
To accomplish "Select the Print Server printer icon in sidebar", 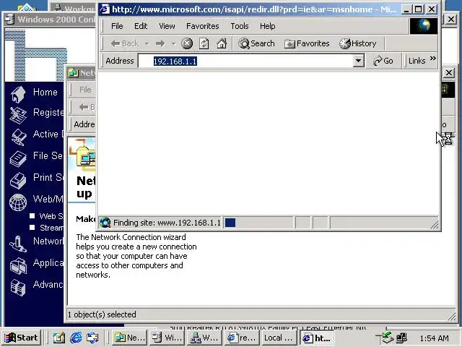I will [x=18, y=181].
